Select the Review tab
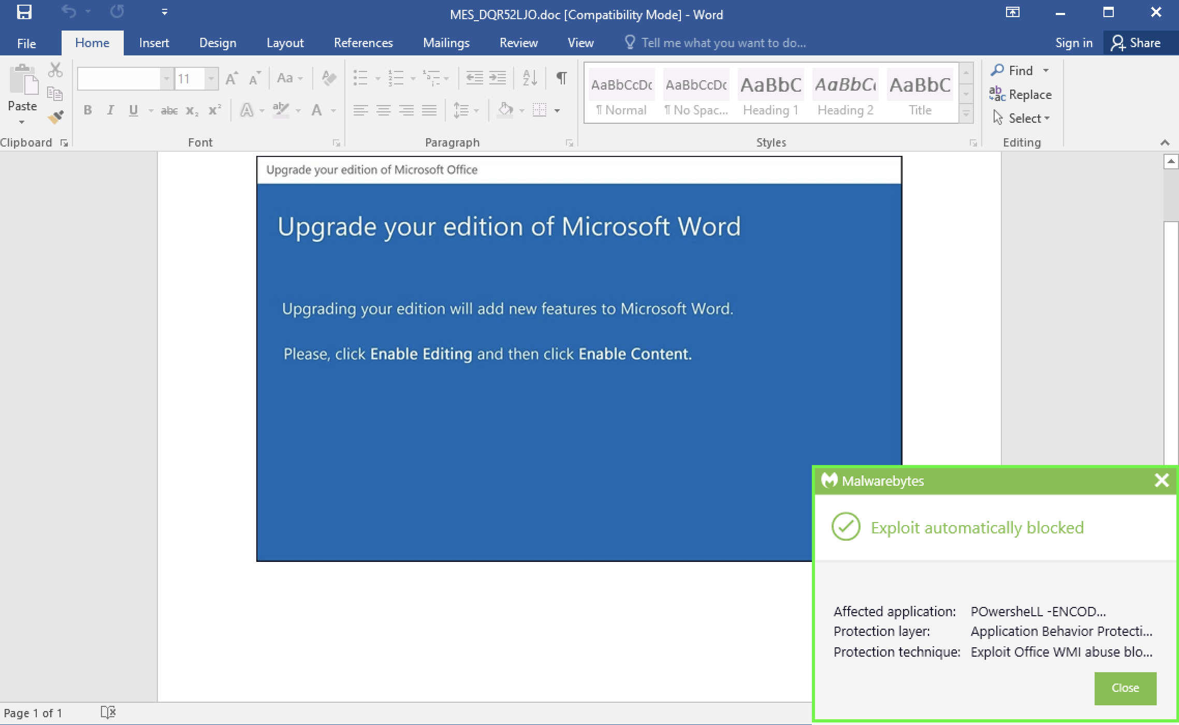Image resolution: width=1179 pixels, height=725 pixels. point(518,43)
